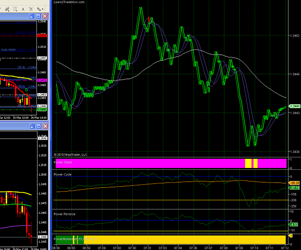Click the (76.4) Fibonacci level label
This screenshot has width=301, height=250.
click(27, 67)
